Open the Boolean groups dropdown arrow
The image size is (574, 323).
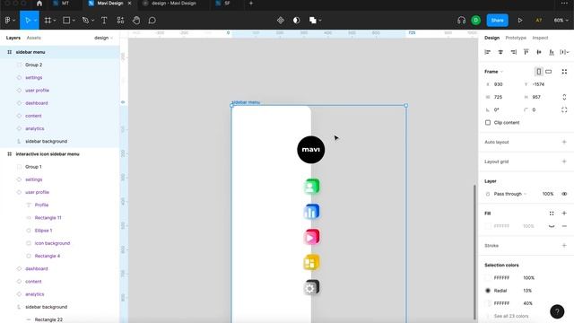[x=320, y=21]
